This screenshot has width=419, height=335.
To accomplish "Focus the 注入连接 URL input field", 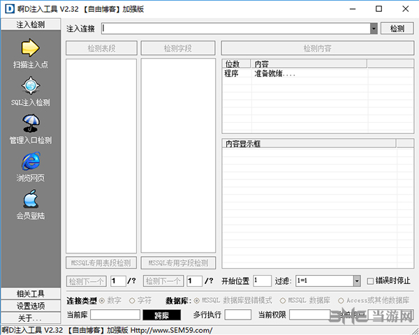I will 236,29.
